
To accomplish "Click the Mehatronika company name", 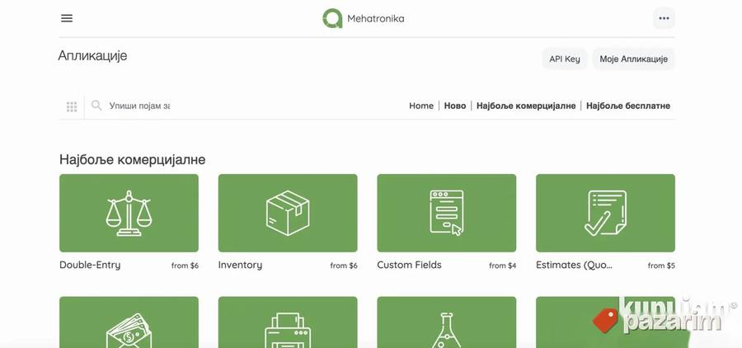I will pos(376,19).
